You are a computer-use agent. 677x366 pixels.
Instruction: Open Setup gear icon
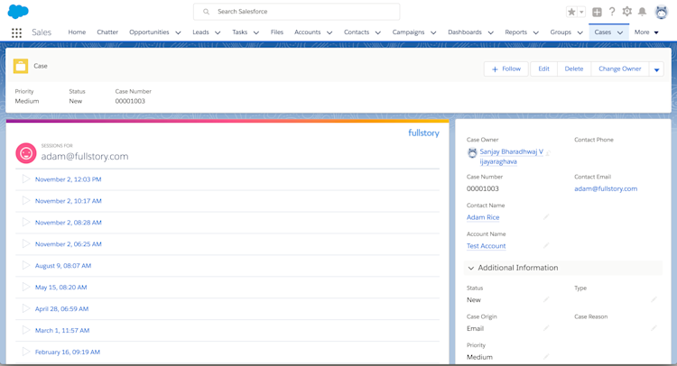[x=627, y=12]
